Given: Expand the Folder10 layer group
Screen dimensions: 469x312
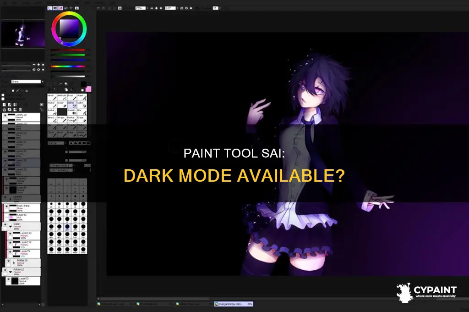Looking at the screenshot, I should click(14, 263).
